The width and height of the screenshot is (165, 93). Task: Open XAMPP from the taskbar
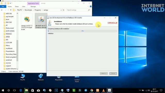pos(97,90)
